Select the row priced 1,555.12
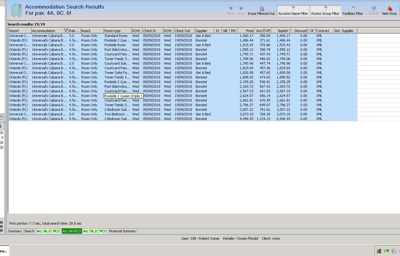400x256 pixels. coord(183,50)
